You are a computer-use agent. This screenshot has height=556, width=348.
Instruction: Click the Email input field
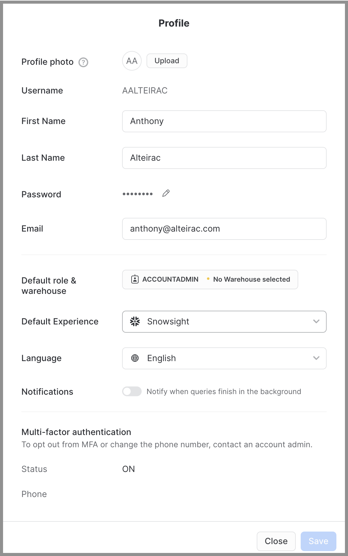pos(224,229)
